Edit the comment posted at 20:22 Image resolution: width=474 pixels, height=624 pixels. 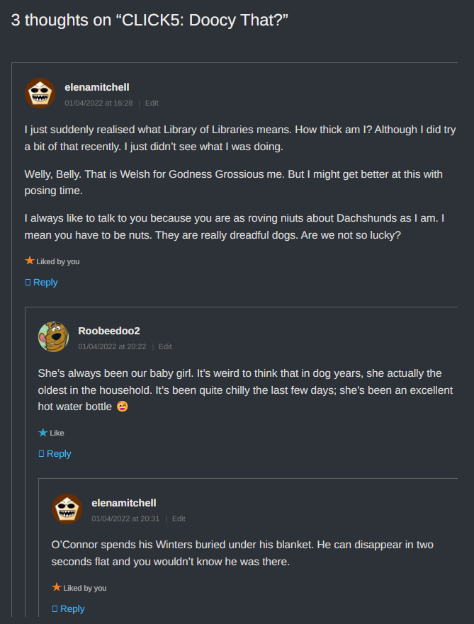(165, 346)
